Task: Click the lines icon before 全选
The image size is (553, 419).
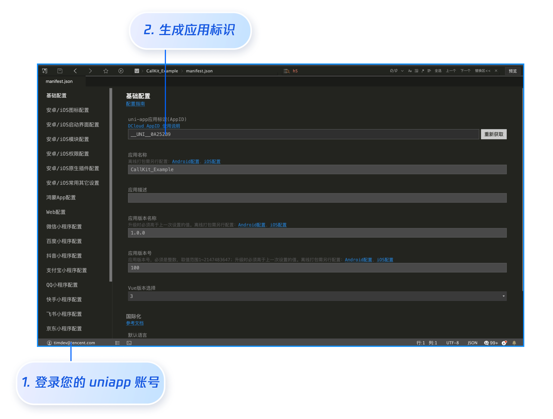Action: click(429, 71)
